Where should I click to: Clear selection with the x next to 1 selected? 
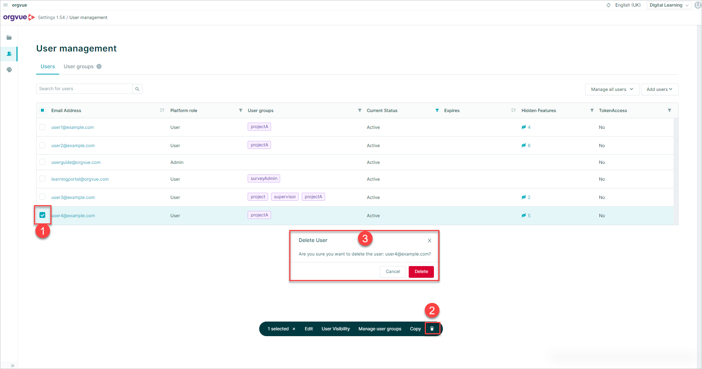(294, 329)
